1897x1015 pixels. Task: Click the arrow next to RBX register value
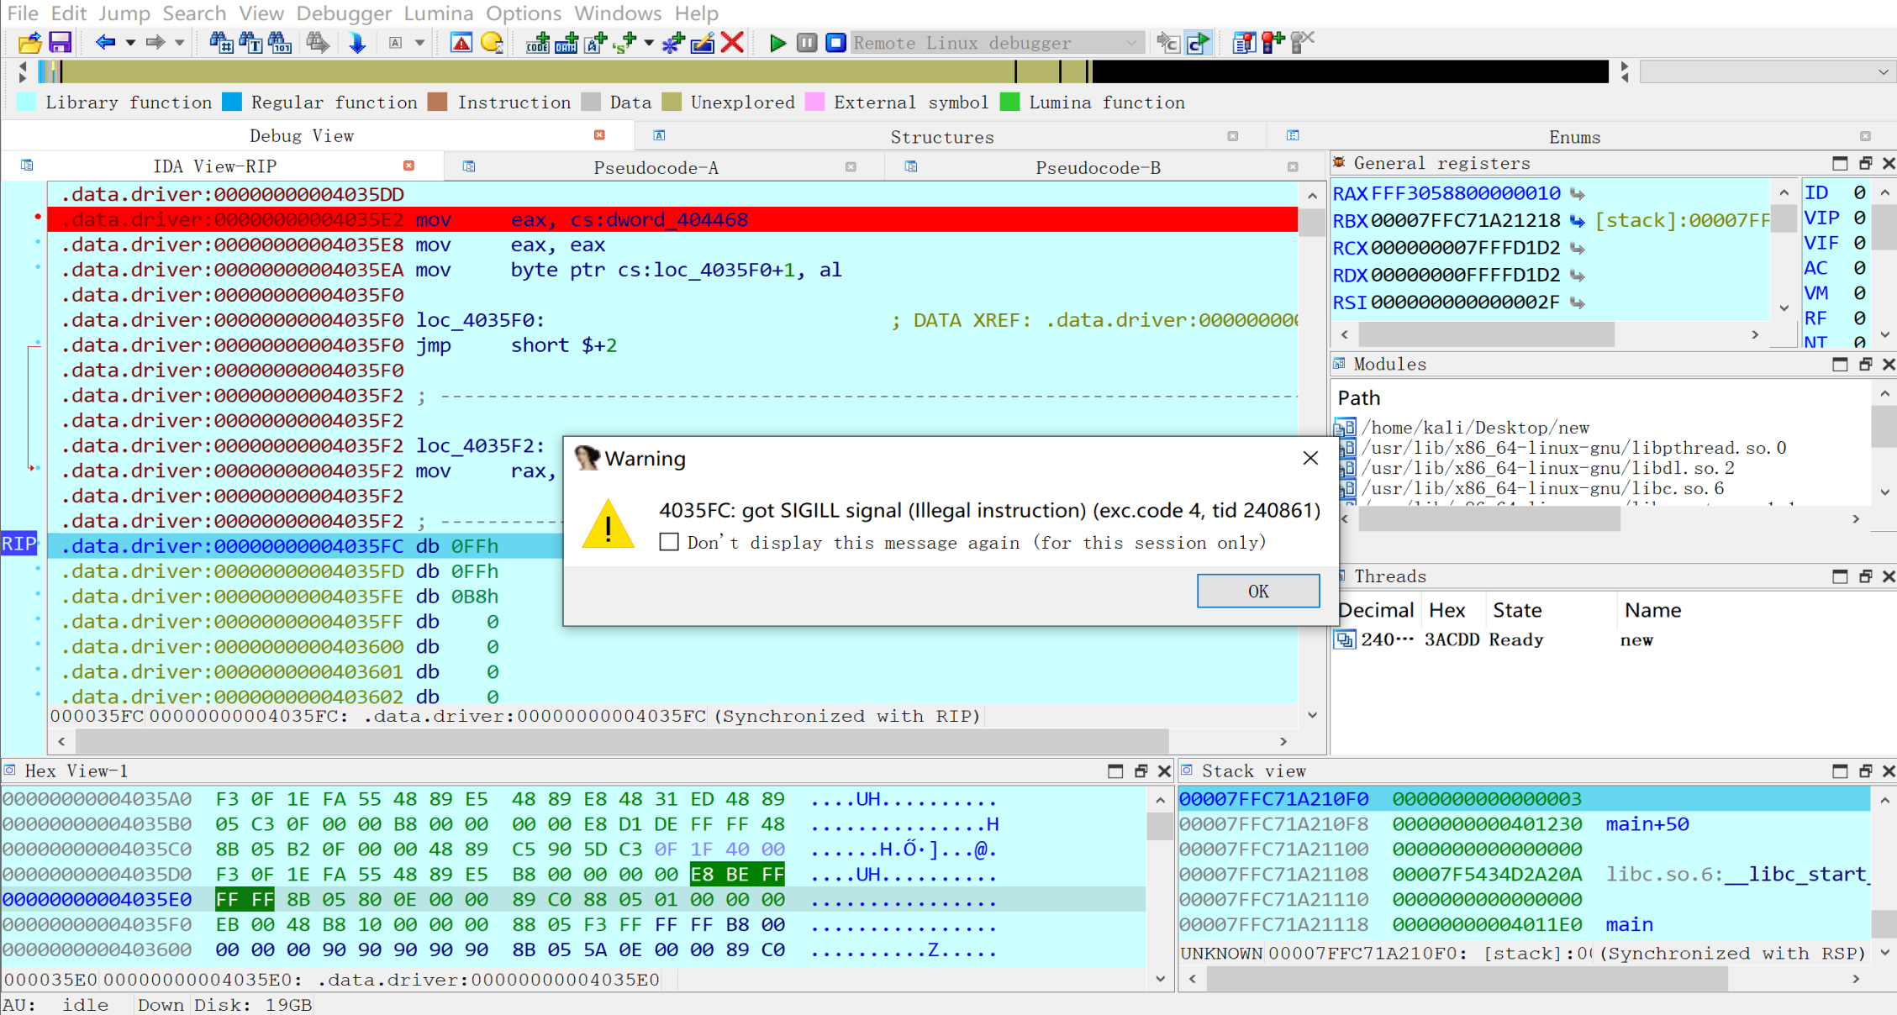pyautogui.click(x=1578, y=221)
